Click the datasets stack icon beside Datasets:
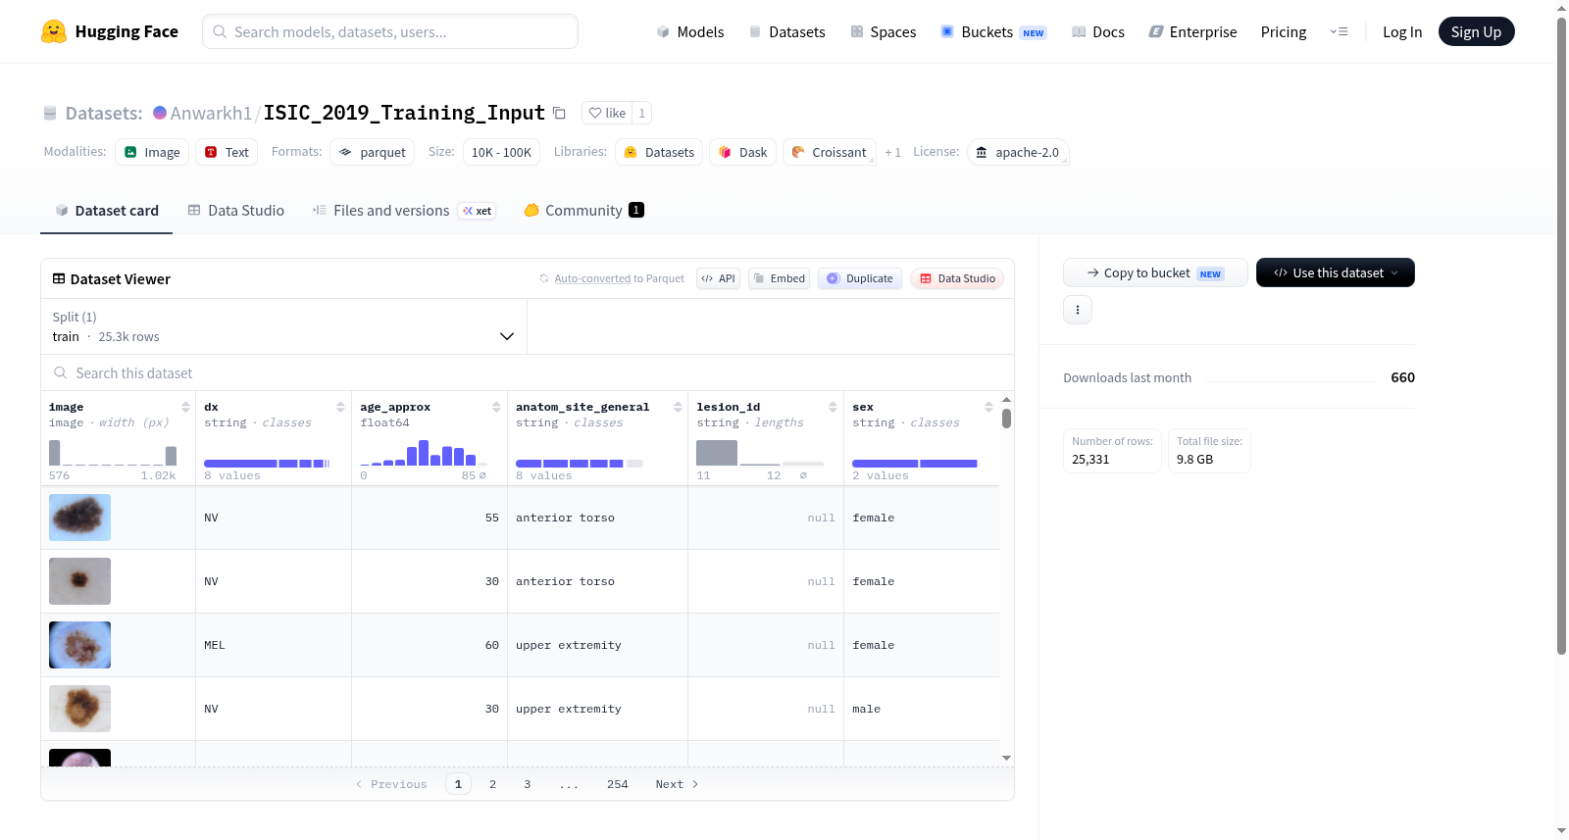Viewport: 1569px width, 840px height. pos(50,113)
